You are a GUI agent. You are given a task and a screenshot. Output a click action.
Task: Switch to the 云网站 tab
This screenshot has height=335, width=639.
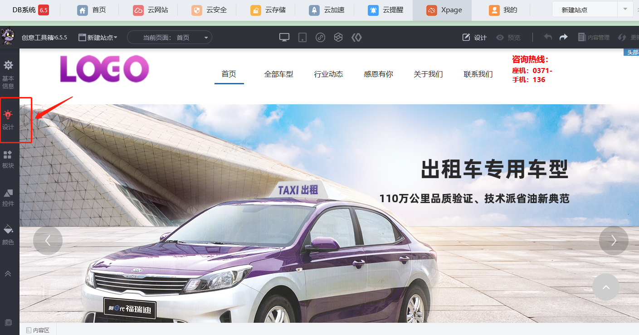click(x=151, y=10)
